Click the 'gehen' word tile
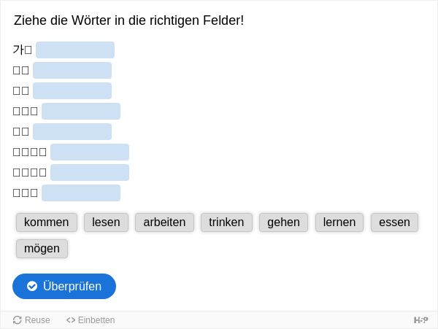The image size is (438, 329). pyautogui.click(x=283, y=222)
